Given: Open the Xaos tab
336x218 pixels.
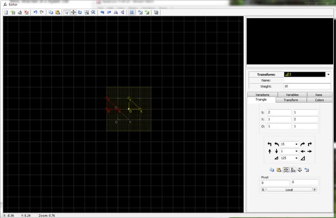Looking at the screenshot, I should (319, 94).
